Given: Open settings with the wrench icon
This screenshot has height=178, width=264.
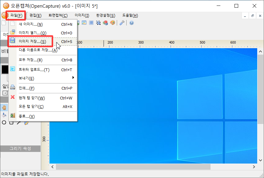Looking at the screenshot, I should (122, 23).
